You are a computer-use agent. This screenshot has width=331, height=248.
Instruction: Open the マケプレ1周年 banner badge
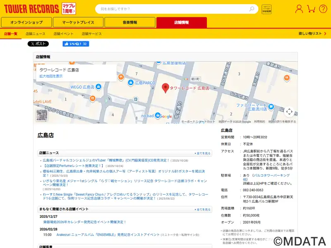click(69, 9)
